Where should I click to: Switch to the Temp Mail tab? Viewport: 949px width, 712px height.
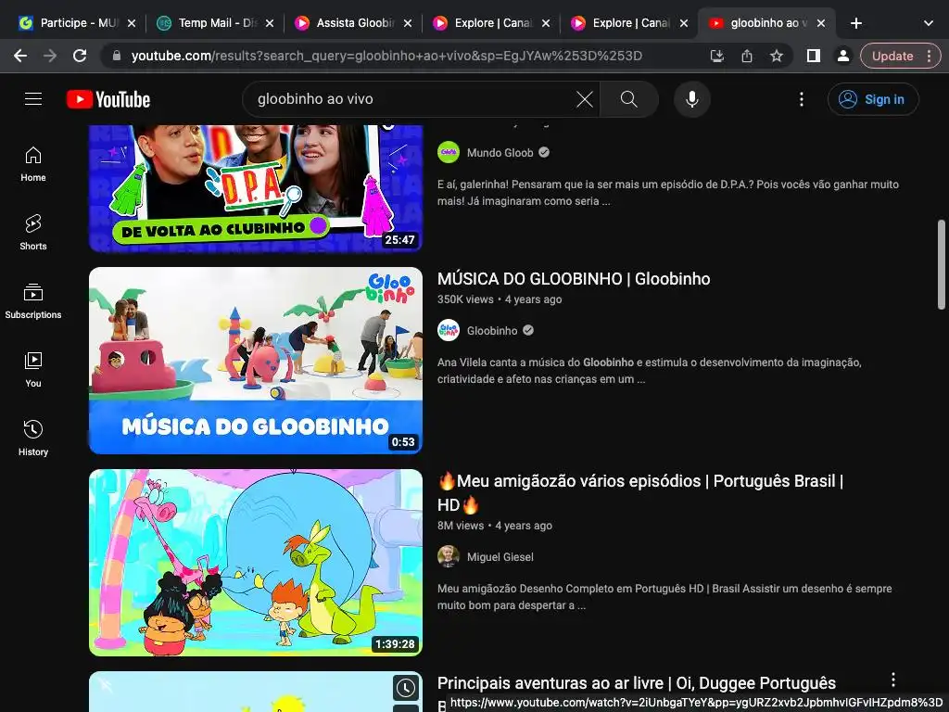[x=216, y=23]
